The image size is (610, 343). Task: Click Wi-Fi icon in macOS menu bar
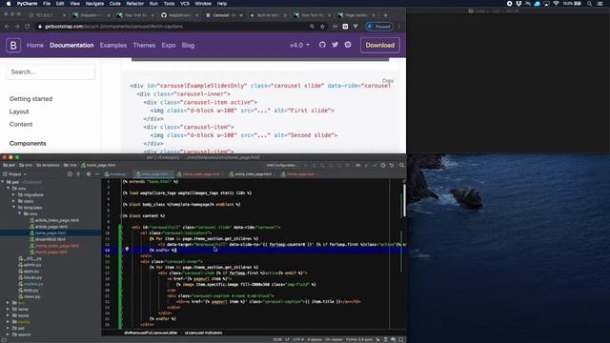tap(556, 4)
